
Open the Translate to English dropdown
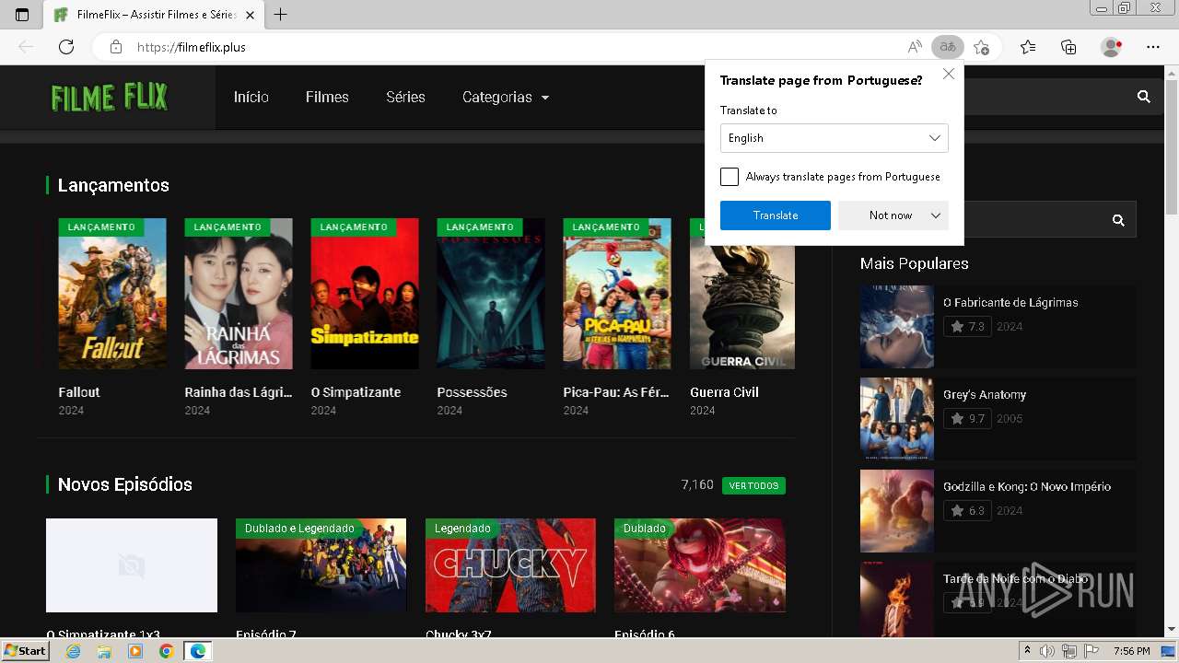click(x=835, y=138)
